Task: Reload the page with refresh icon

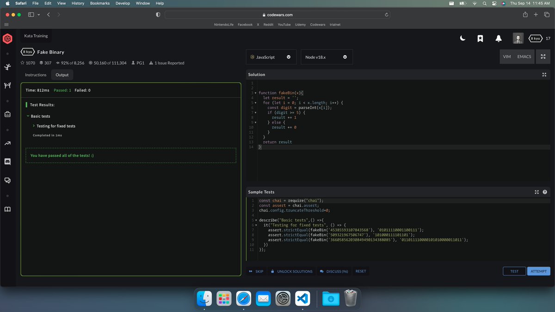Action: pos(386,15)
